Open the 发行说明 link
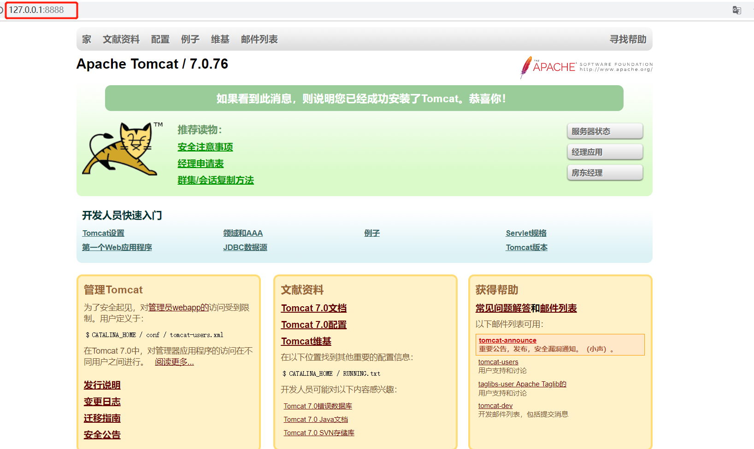The image size is (754, 449). 102,385
